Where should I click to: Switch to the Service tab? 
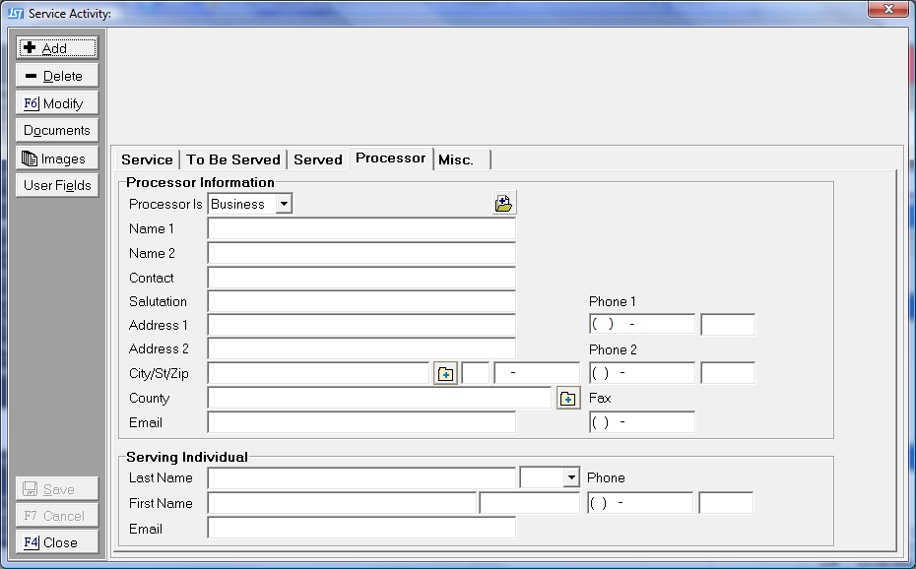147,159
